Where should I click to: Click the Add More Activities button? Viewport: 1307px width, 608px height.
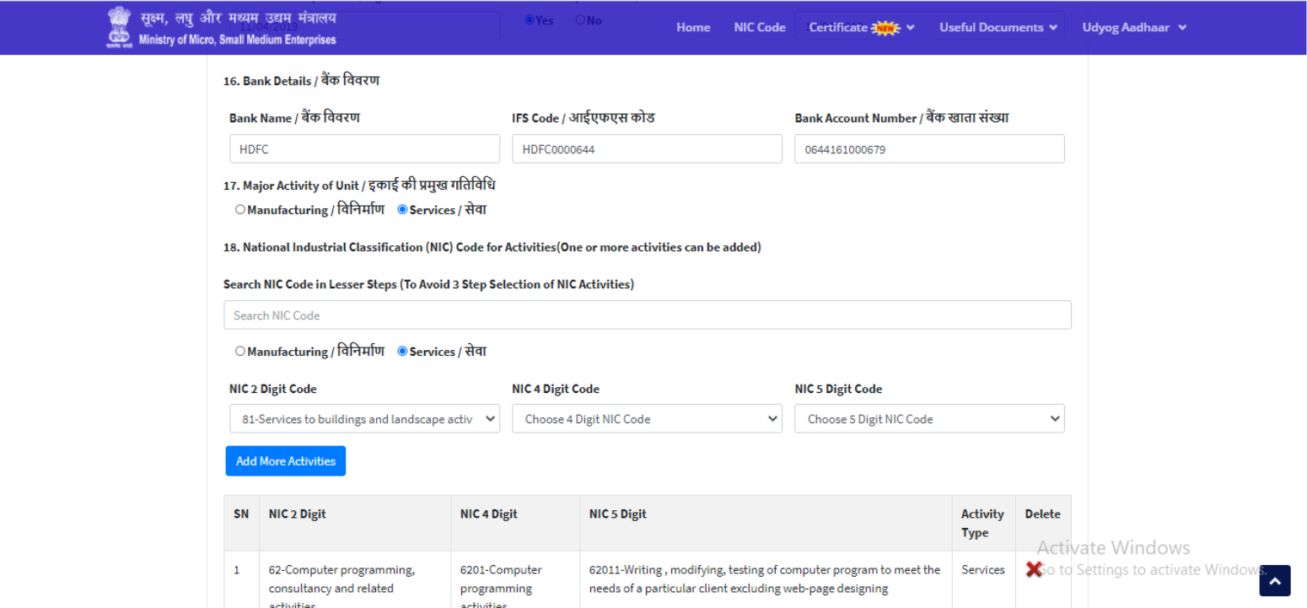tap(286, 461)
